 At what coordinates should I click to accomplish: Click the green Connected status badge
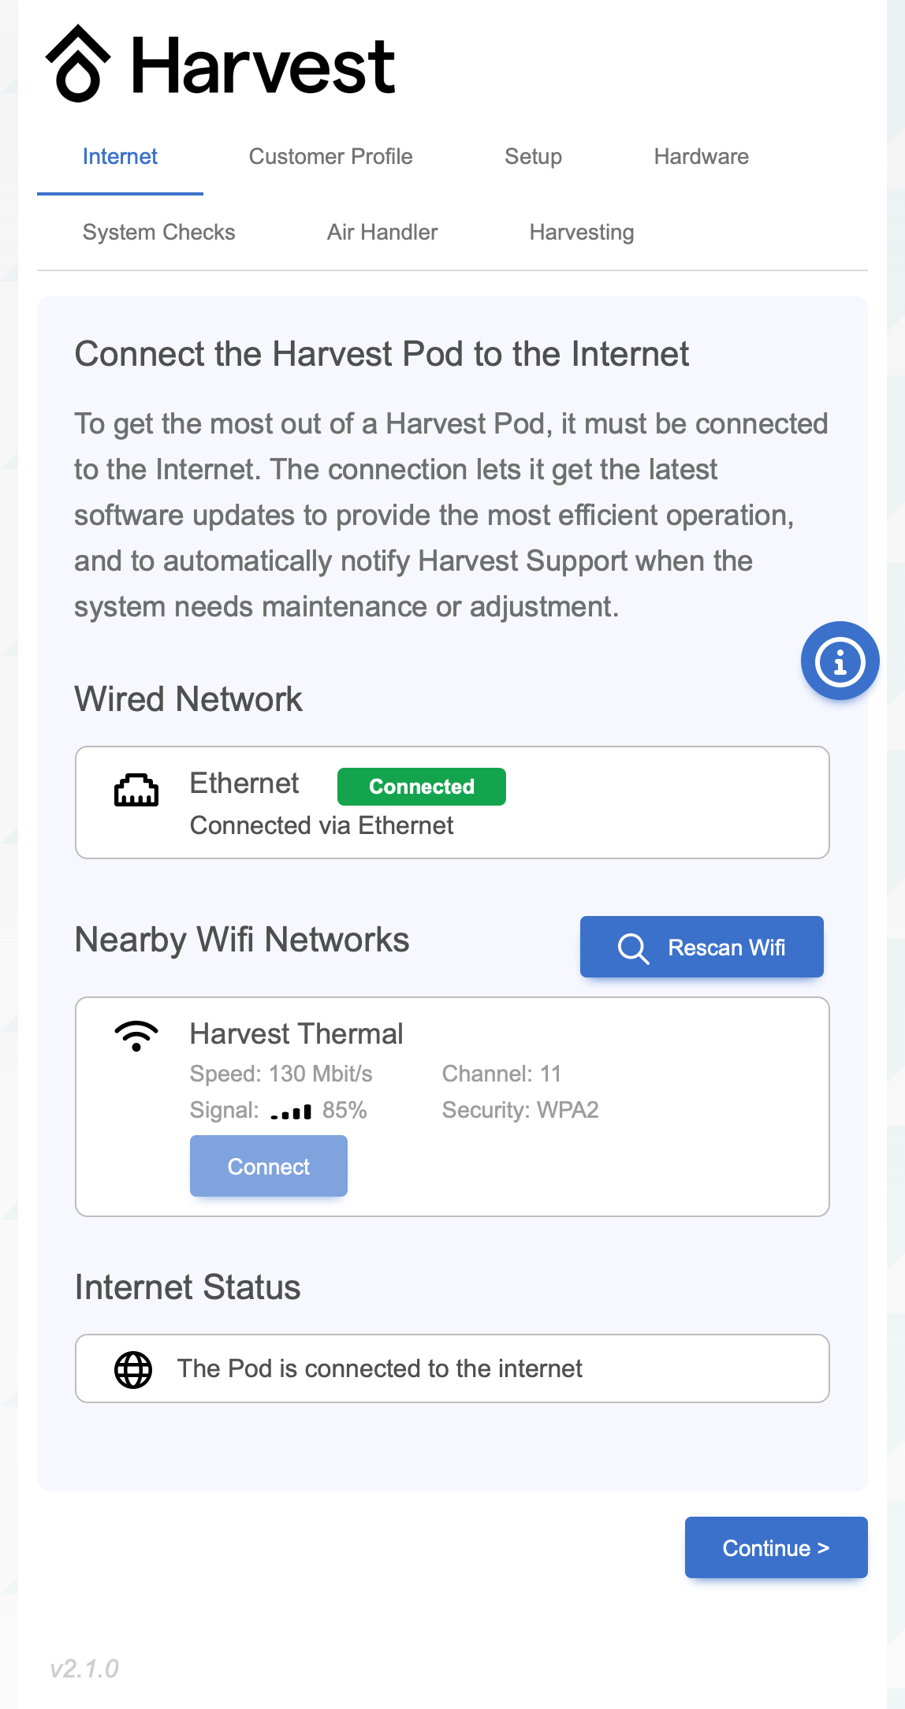422,787
